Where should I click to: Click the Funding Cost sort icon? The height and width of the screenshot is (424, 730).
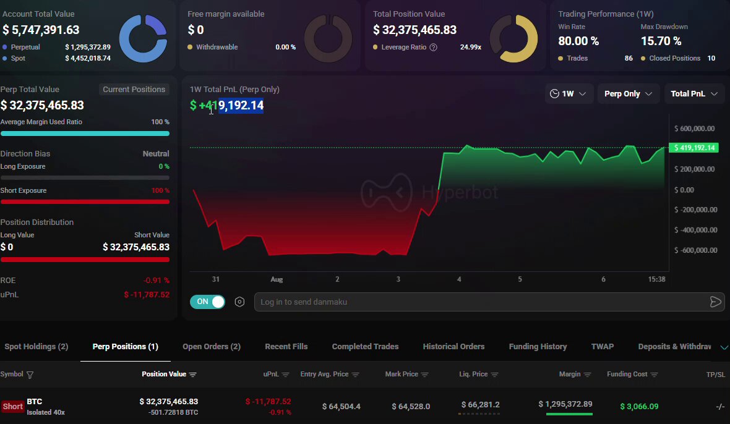tap(654, 375)
